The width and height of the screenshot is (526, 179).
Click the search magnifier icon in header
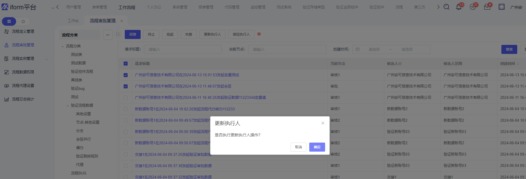[446, 7]
